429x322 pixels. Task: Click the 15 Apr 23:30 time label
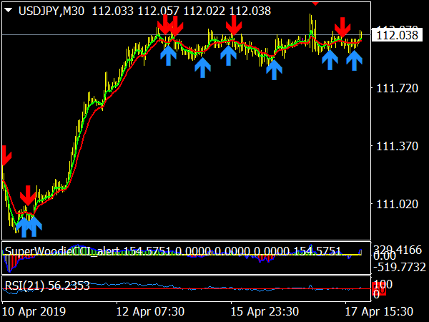265,311
